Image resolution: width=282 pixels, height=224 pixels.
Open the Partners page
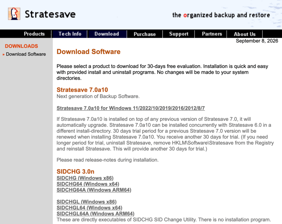point(212,34)
